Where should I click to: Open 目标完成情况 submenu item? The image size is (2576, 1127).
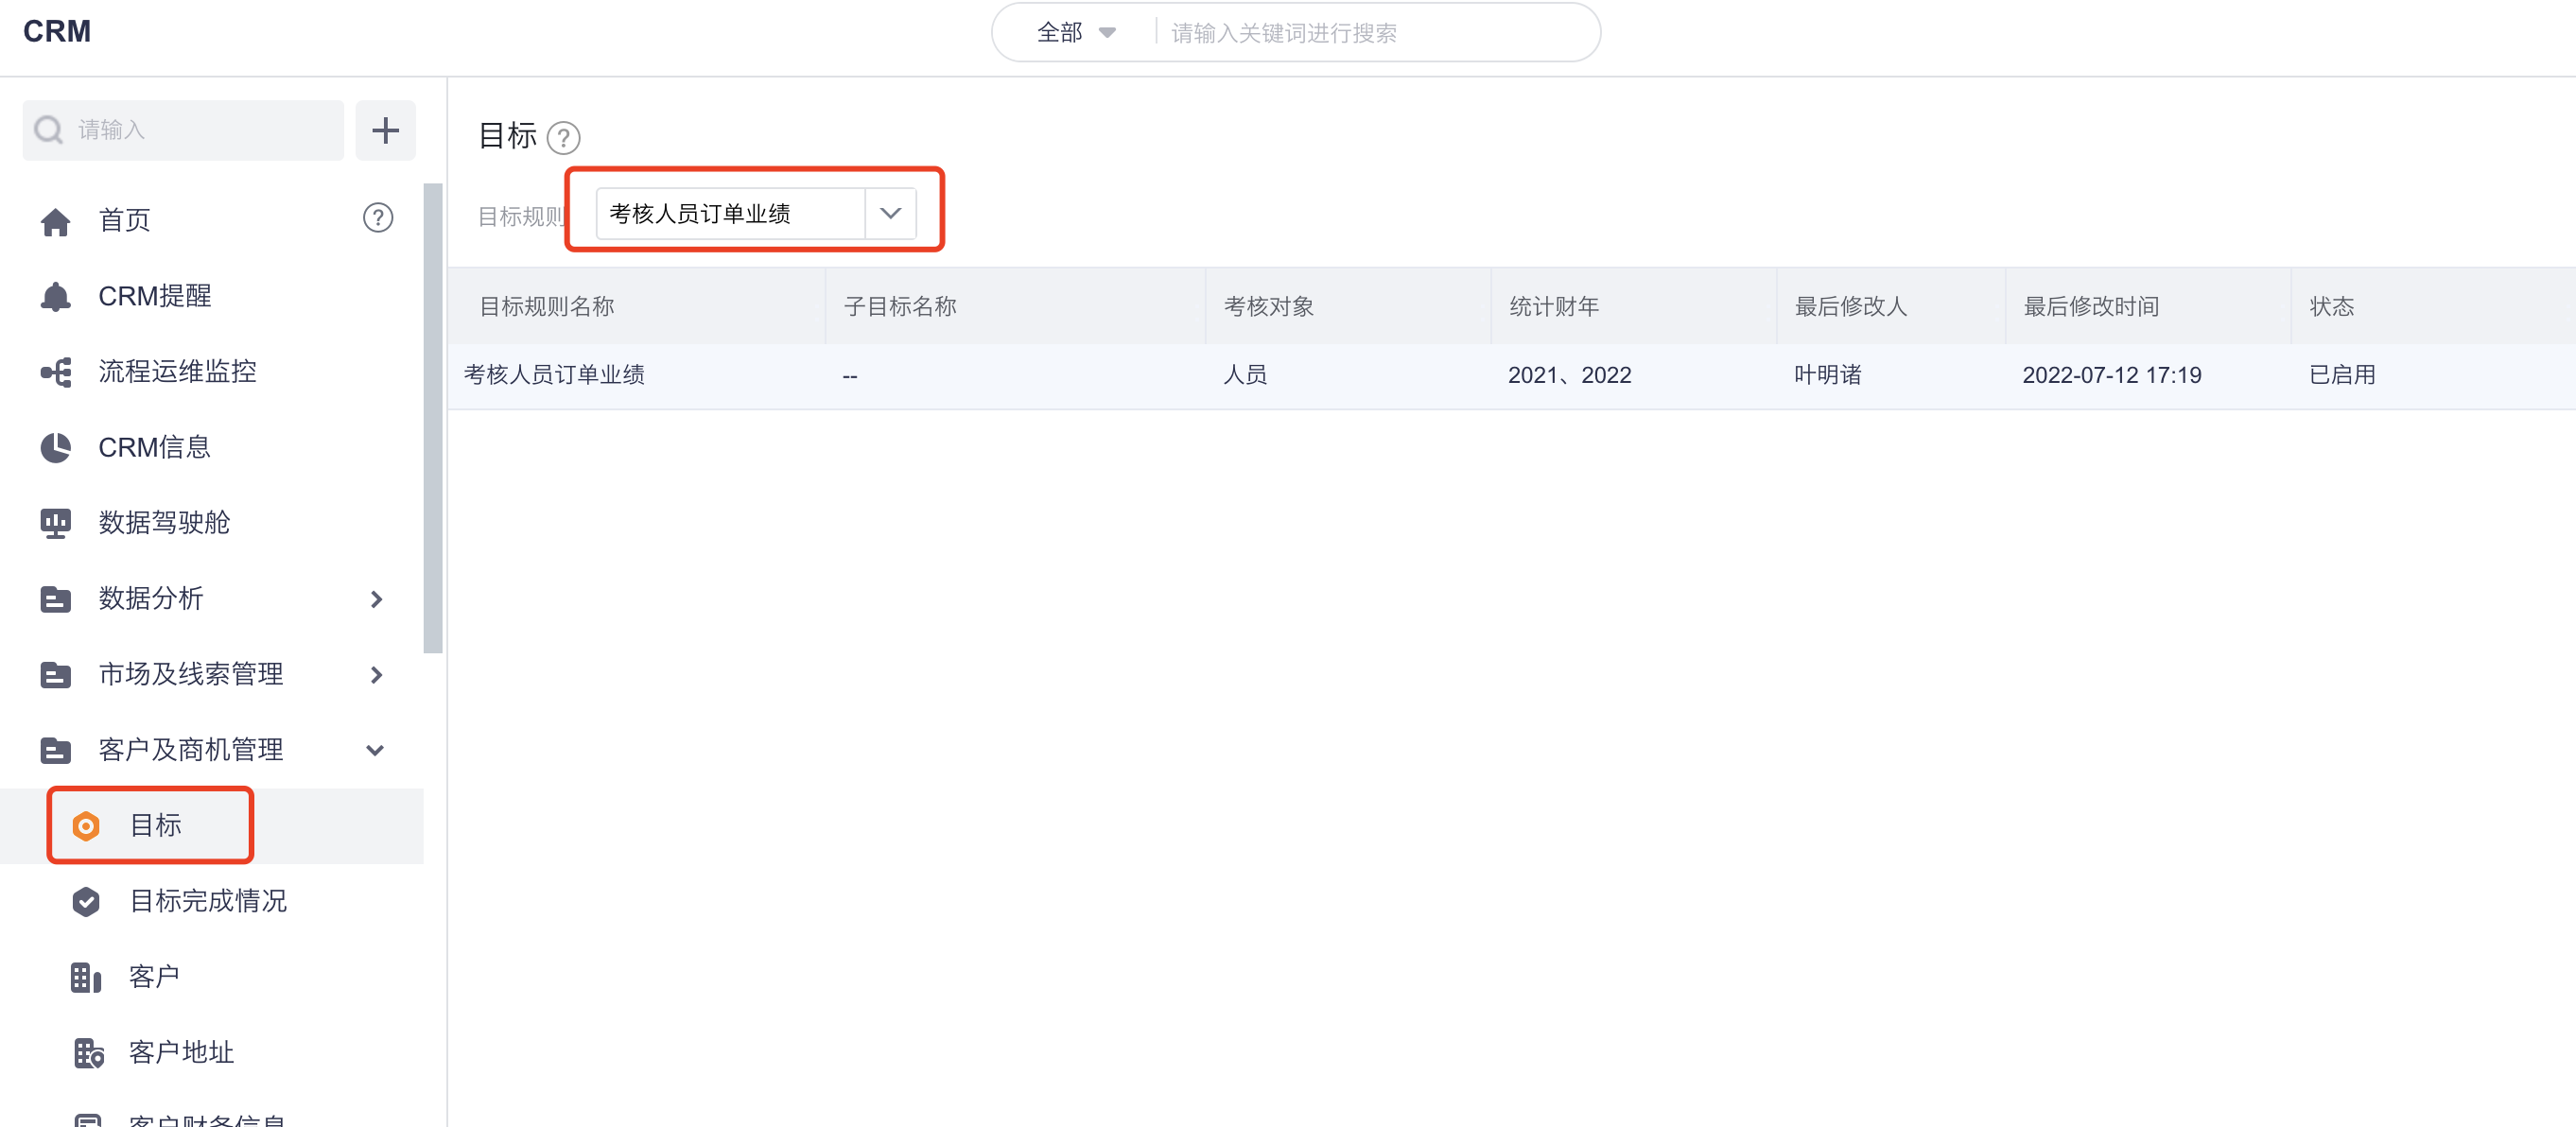[209, 901]
